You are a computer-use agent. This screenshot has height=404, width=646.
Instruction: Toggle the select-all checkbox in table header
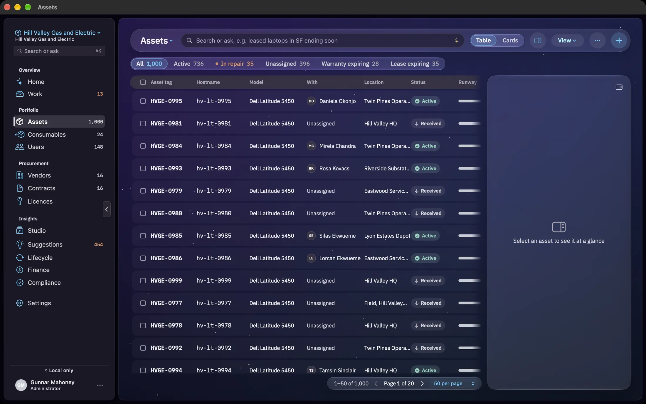click(143, 82)
